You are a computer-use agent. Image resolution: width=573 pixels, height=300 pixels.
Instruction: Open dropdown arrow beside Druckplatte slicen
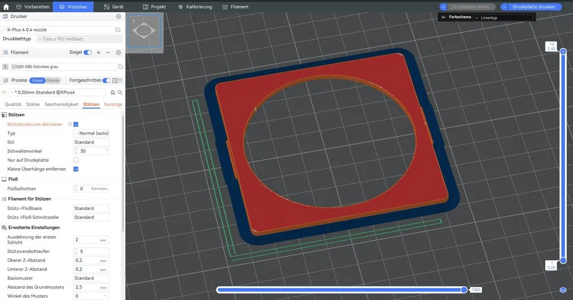[x=443, y=7]
